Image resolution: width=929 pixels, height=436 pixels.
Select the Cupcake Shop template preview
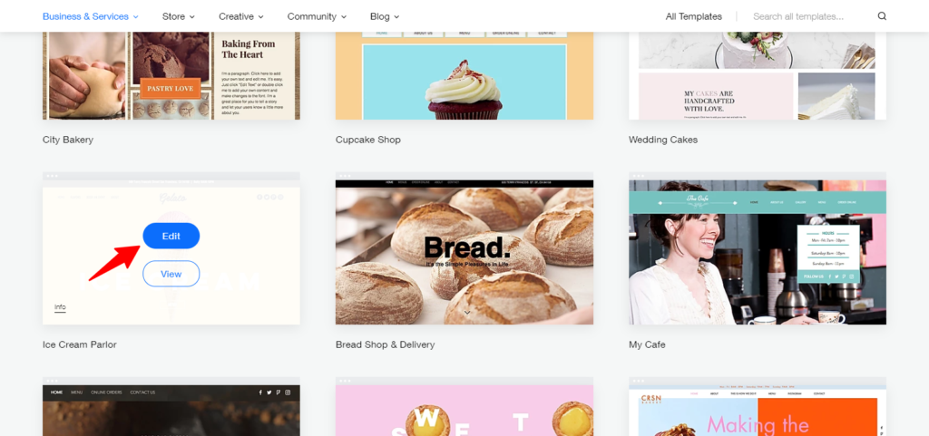(x=464, y=76)
